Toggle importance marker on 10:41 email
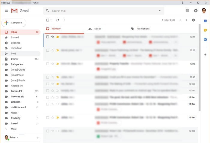This screenshot has height=143, width=210. point(58,37)
